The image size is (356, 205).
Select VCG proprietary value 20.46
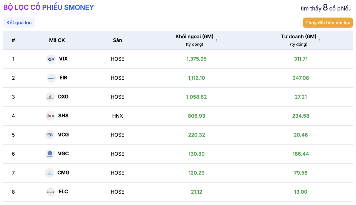coord(301,135)
